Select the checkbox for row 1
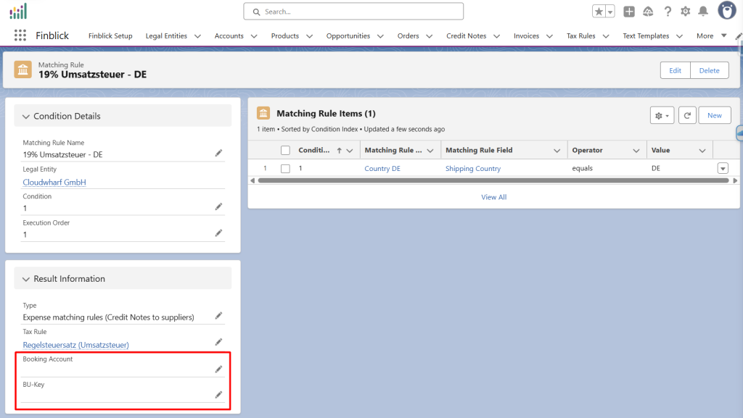This screenshot has width=743, height=418. click(x=285, y=168)
